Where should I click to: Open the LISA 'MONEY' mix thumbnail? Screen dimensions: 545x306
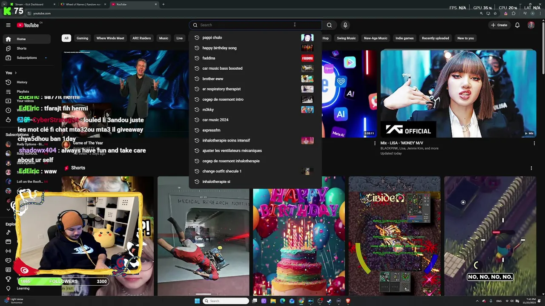(x=458, y=93)
